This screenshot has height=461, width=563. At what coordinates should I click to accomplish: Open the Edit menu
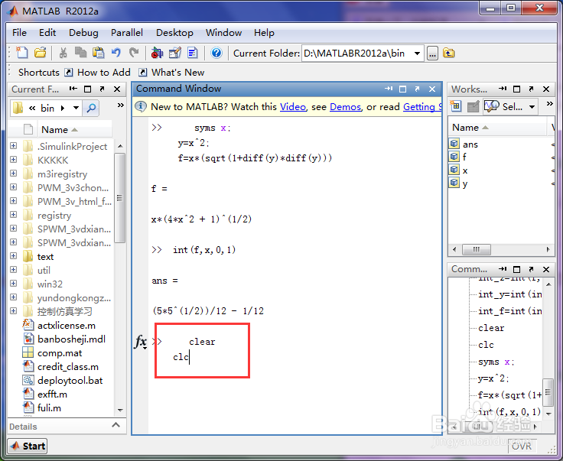pos(47,33)
